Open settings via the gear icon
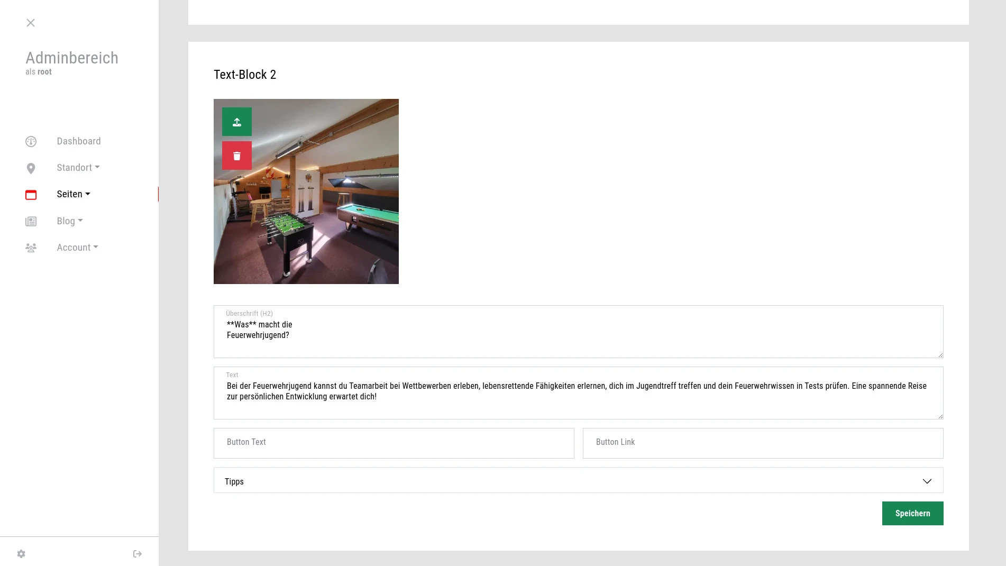This screenshot has width=1006, height=566. 21,554
